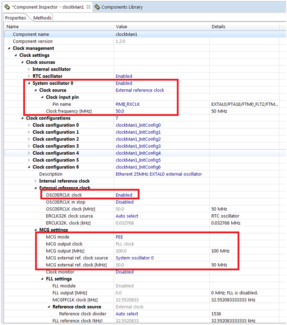This screenshot has width=287, height=325.
Task: Change Reference clock divider Auto select
Action: point(127,314)
